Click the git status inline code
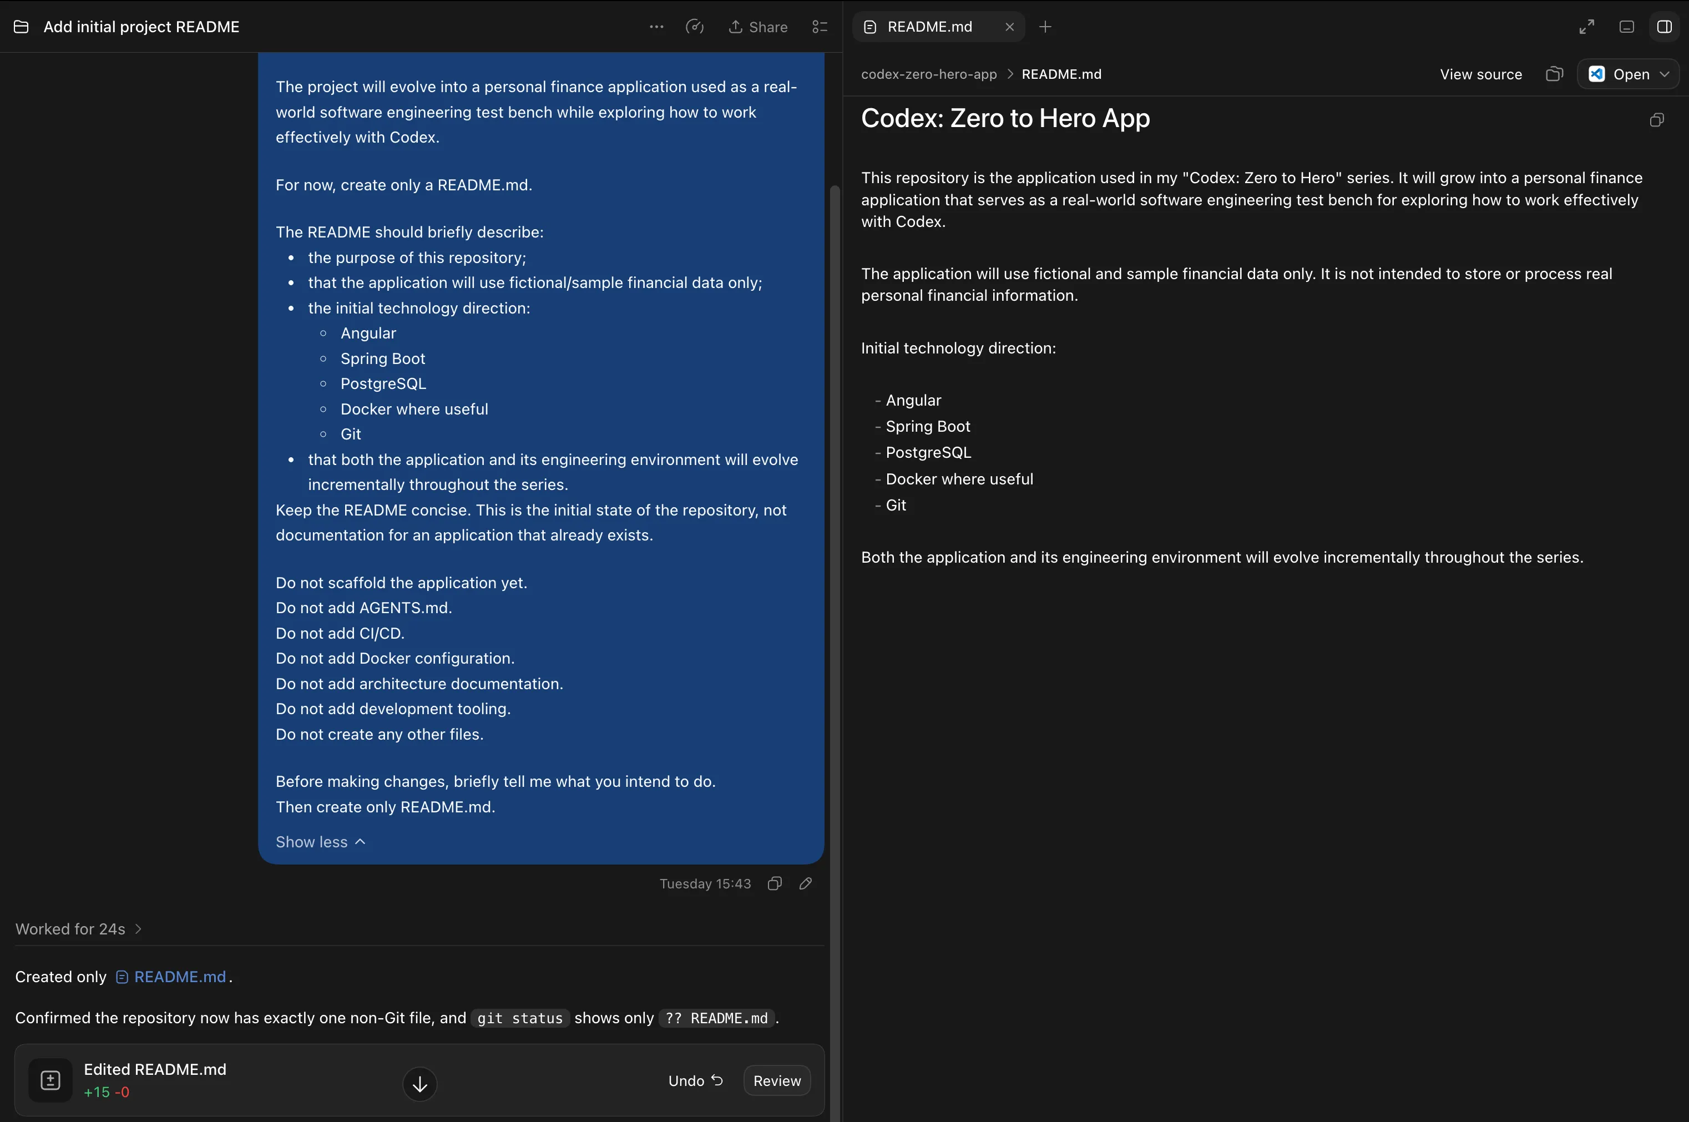 [x=520, y=1018]
